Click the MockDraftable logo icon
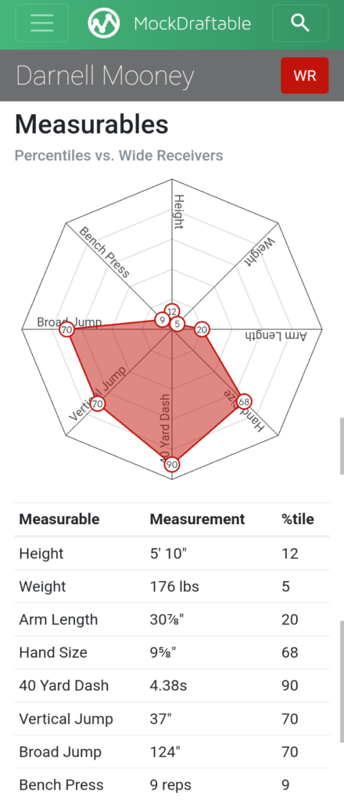Screen dimensions: 344x801 pos(104,23)
